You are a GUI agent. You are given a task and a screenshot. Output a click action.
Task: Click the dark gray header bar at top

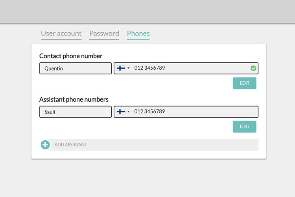click(147, 11)
